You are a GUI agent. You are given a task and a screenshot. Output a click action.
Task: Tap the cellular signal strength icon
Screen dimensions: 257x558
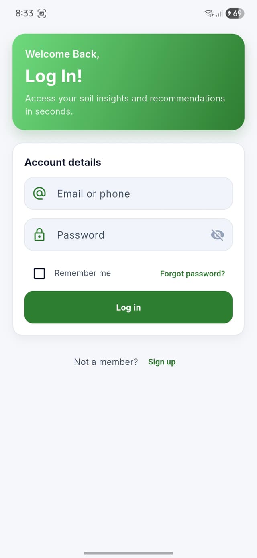click(x=219, y=13)
